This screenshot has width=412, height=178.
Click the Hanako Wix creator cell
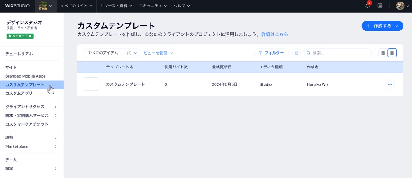coord(318,84)
